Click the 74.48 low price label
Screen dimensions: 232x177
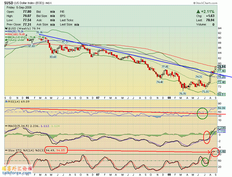coord(160,82)
